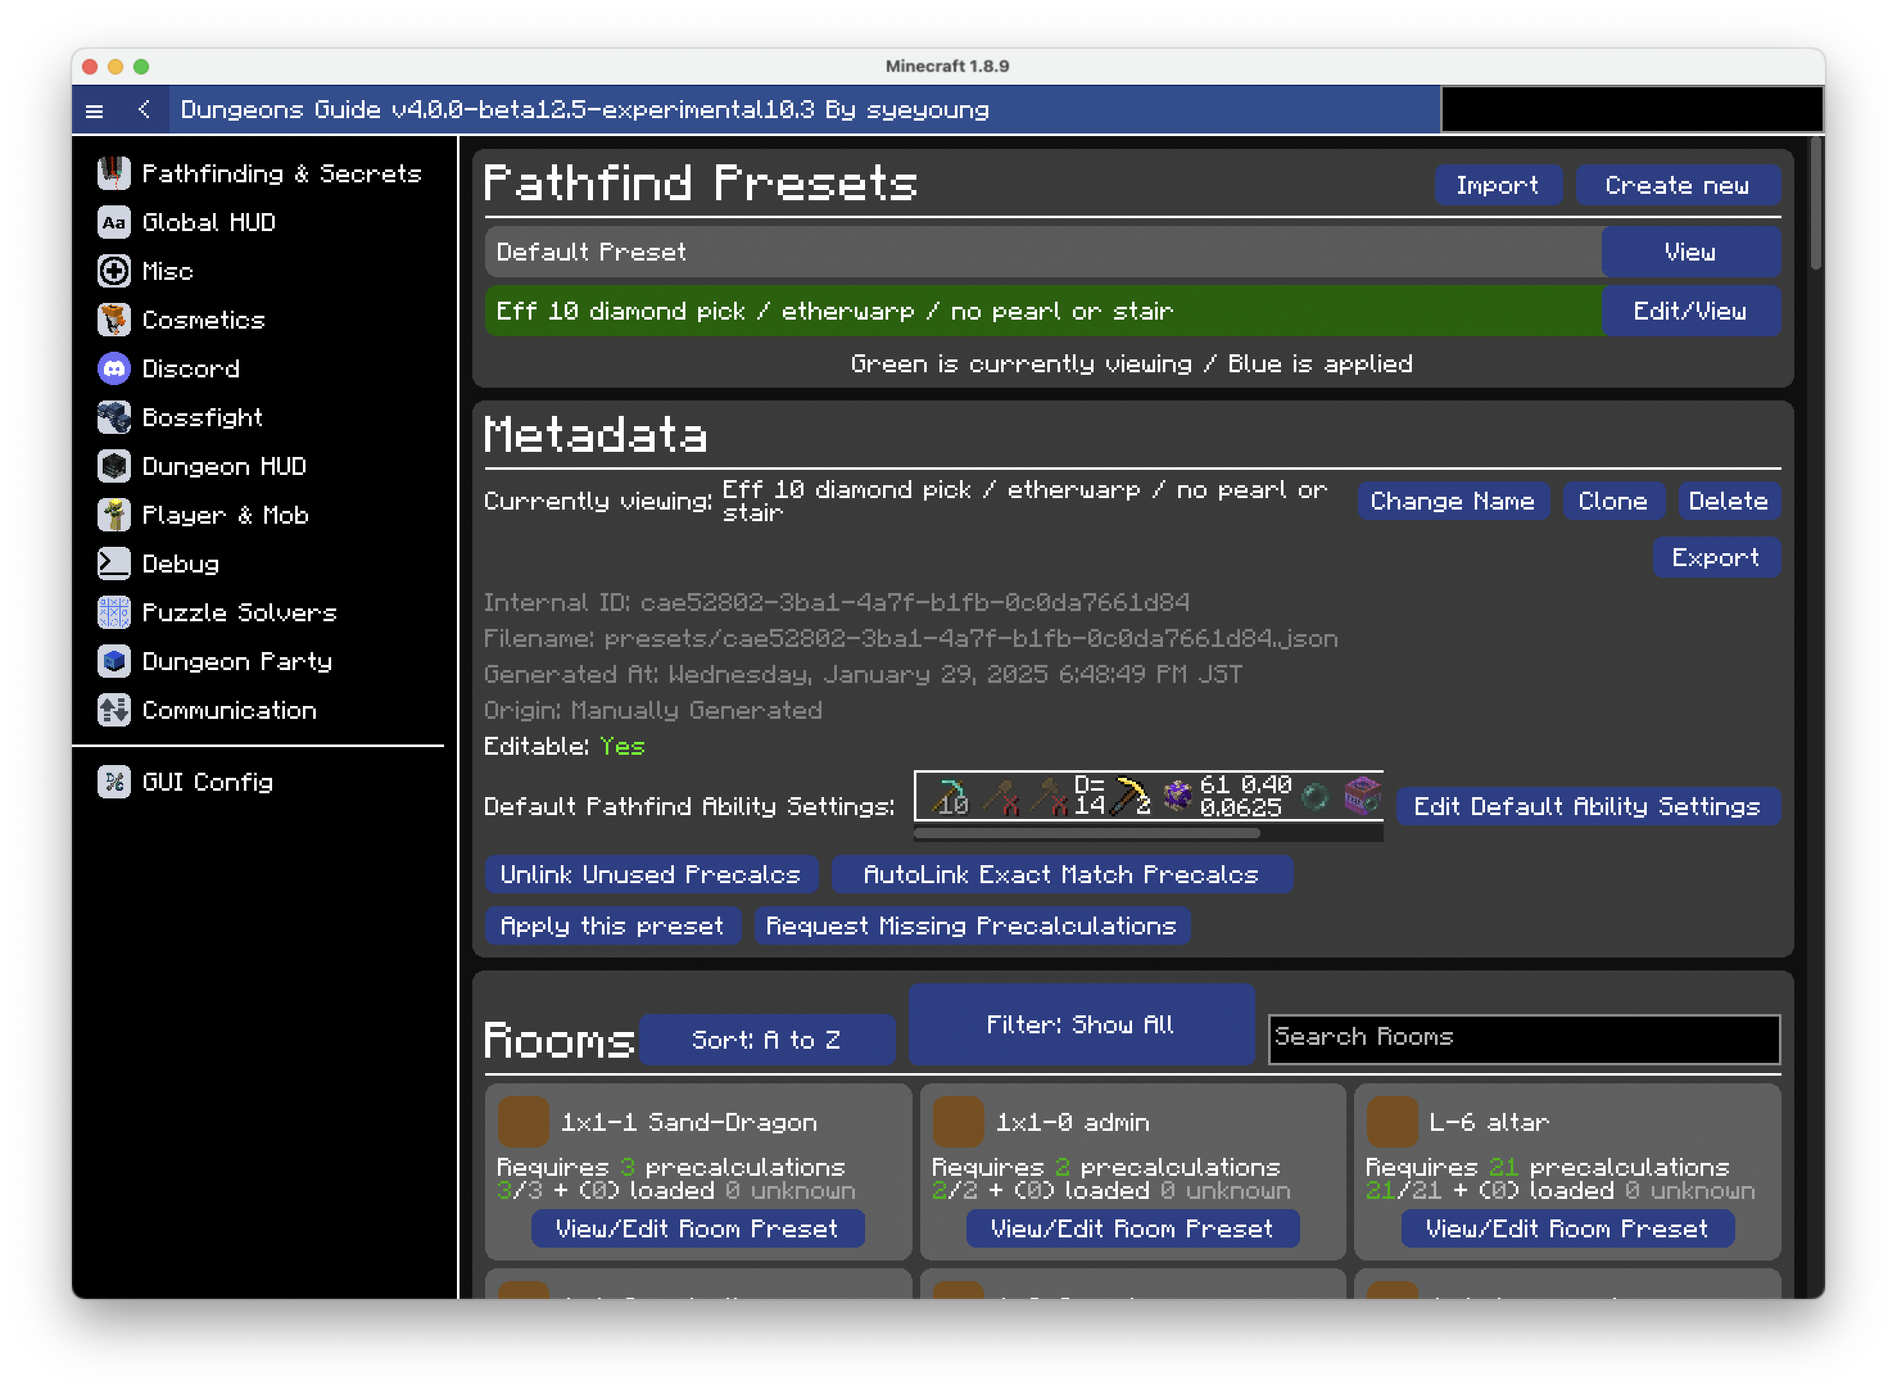Select Global HUD menu item
The height and width of the screenshot is (1394, 1897).
pos(209,223)
